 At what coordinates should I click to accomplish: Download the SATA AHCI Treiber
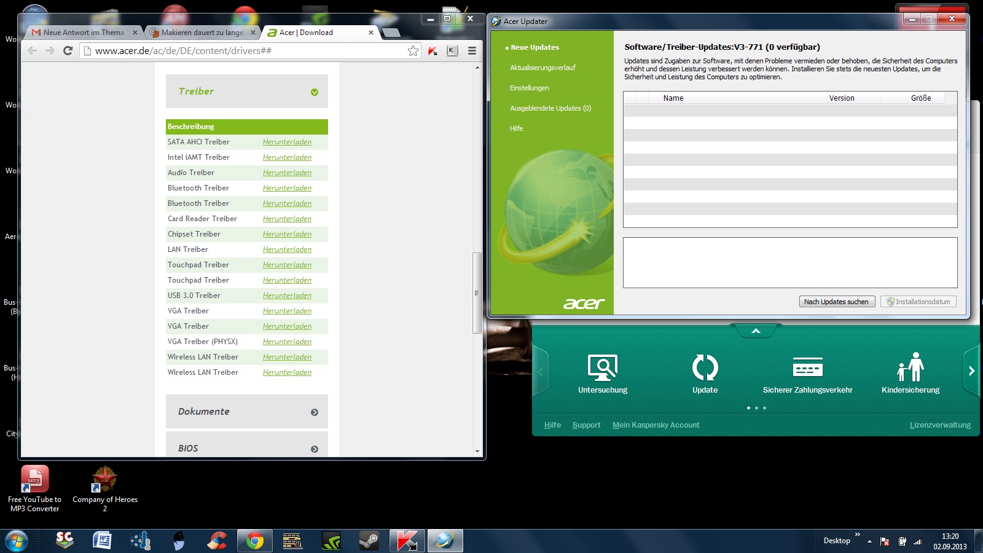(287, 142)
